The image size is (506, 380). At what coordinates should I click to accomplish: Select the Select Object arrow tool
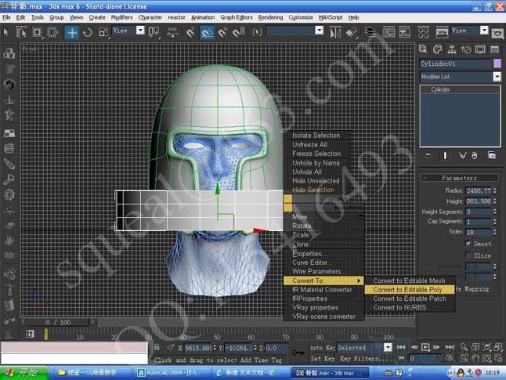click(x=5, y=32)
